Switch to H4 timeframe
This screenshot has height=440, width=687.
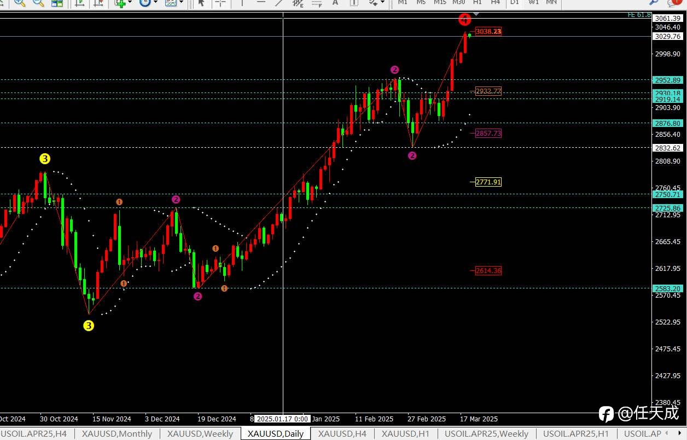pyautogui.click(x=496, y=2)
